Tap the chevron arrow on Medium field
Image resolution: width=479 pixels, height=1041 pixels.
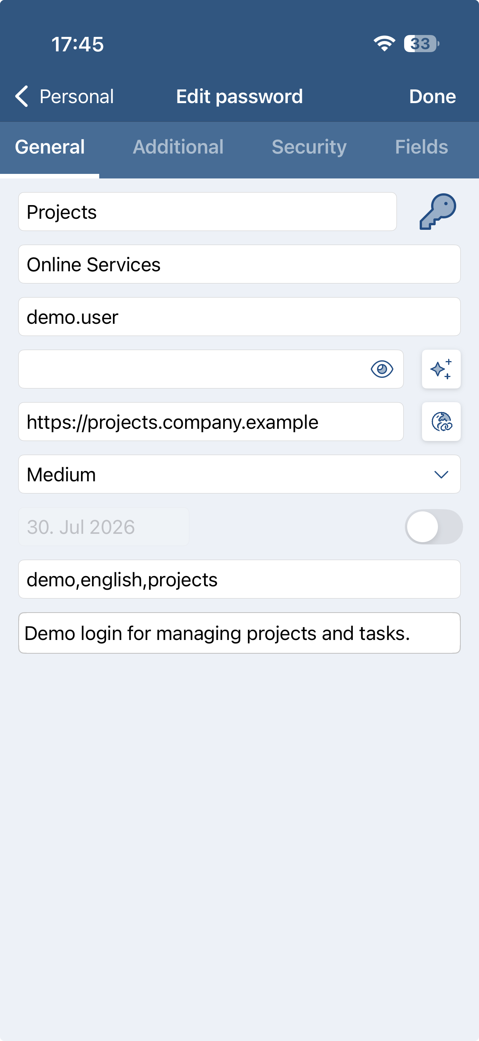(x=441, y=474)
